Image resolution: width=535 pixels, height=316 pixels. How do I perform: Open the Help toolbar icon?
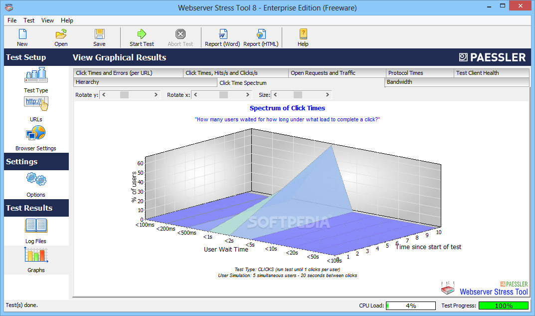(303, 34)
